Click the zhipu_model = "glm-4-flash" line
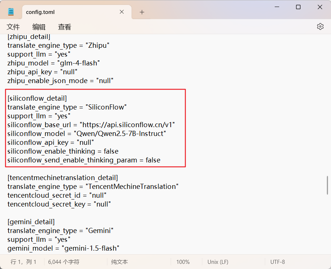The image size is (331, 269). [54, 63]
